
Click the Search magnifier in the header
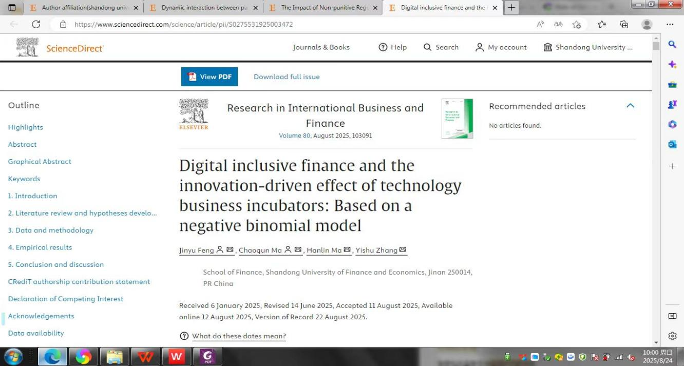pyautogui.click(x=427, y=47)
